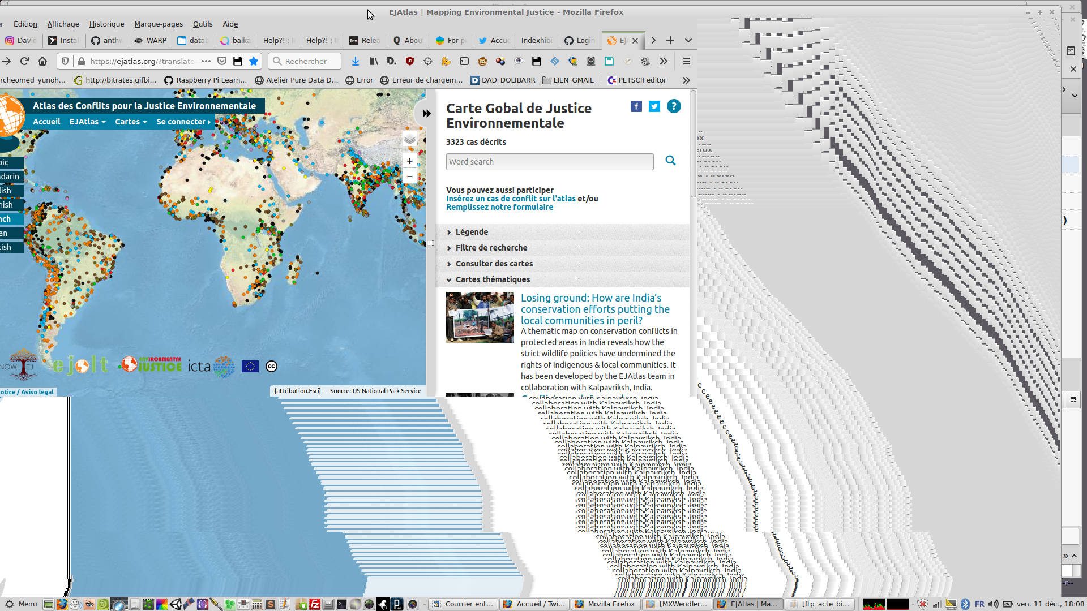This screenshot has height=611, width=1087.
Task: Open the Cartes dropdown in site navigation
Action: coord(131,122)
